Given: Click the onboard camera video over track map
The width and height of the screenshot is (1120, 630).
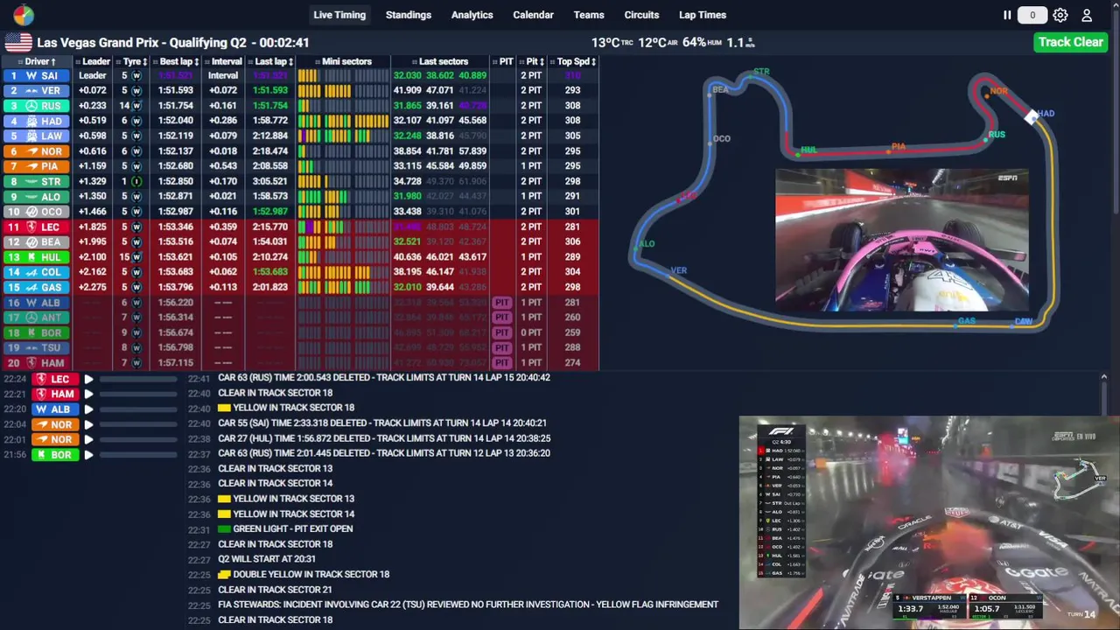Looking at the screenshot, I should coord(902,240).
